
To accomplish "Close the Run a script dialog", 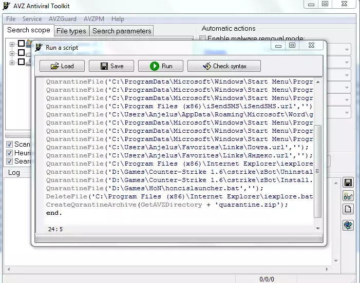I will [x=311, y=45].
